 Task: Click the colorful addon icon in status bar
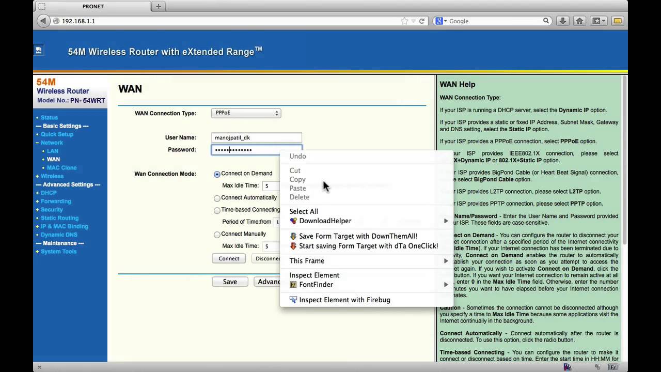click(568, 367)
